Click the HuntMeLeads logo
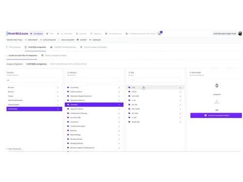Viewport: 243px width, 182px height. pyautogui.click(x=17, y=33)
